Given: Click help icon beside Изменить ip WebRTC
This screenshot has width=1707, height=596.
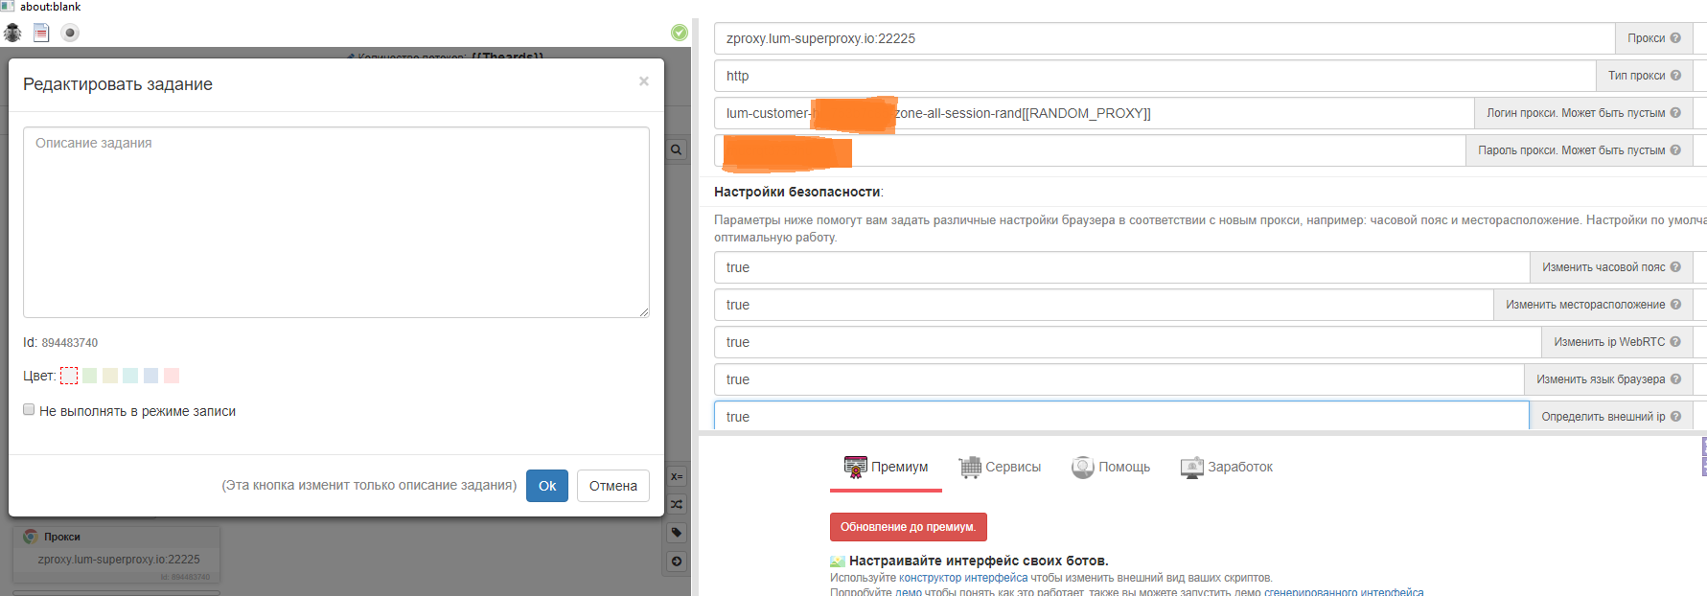Looking at the screenshot, I should [x=1675, y=342].
